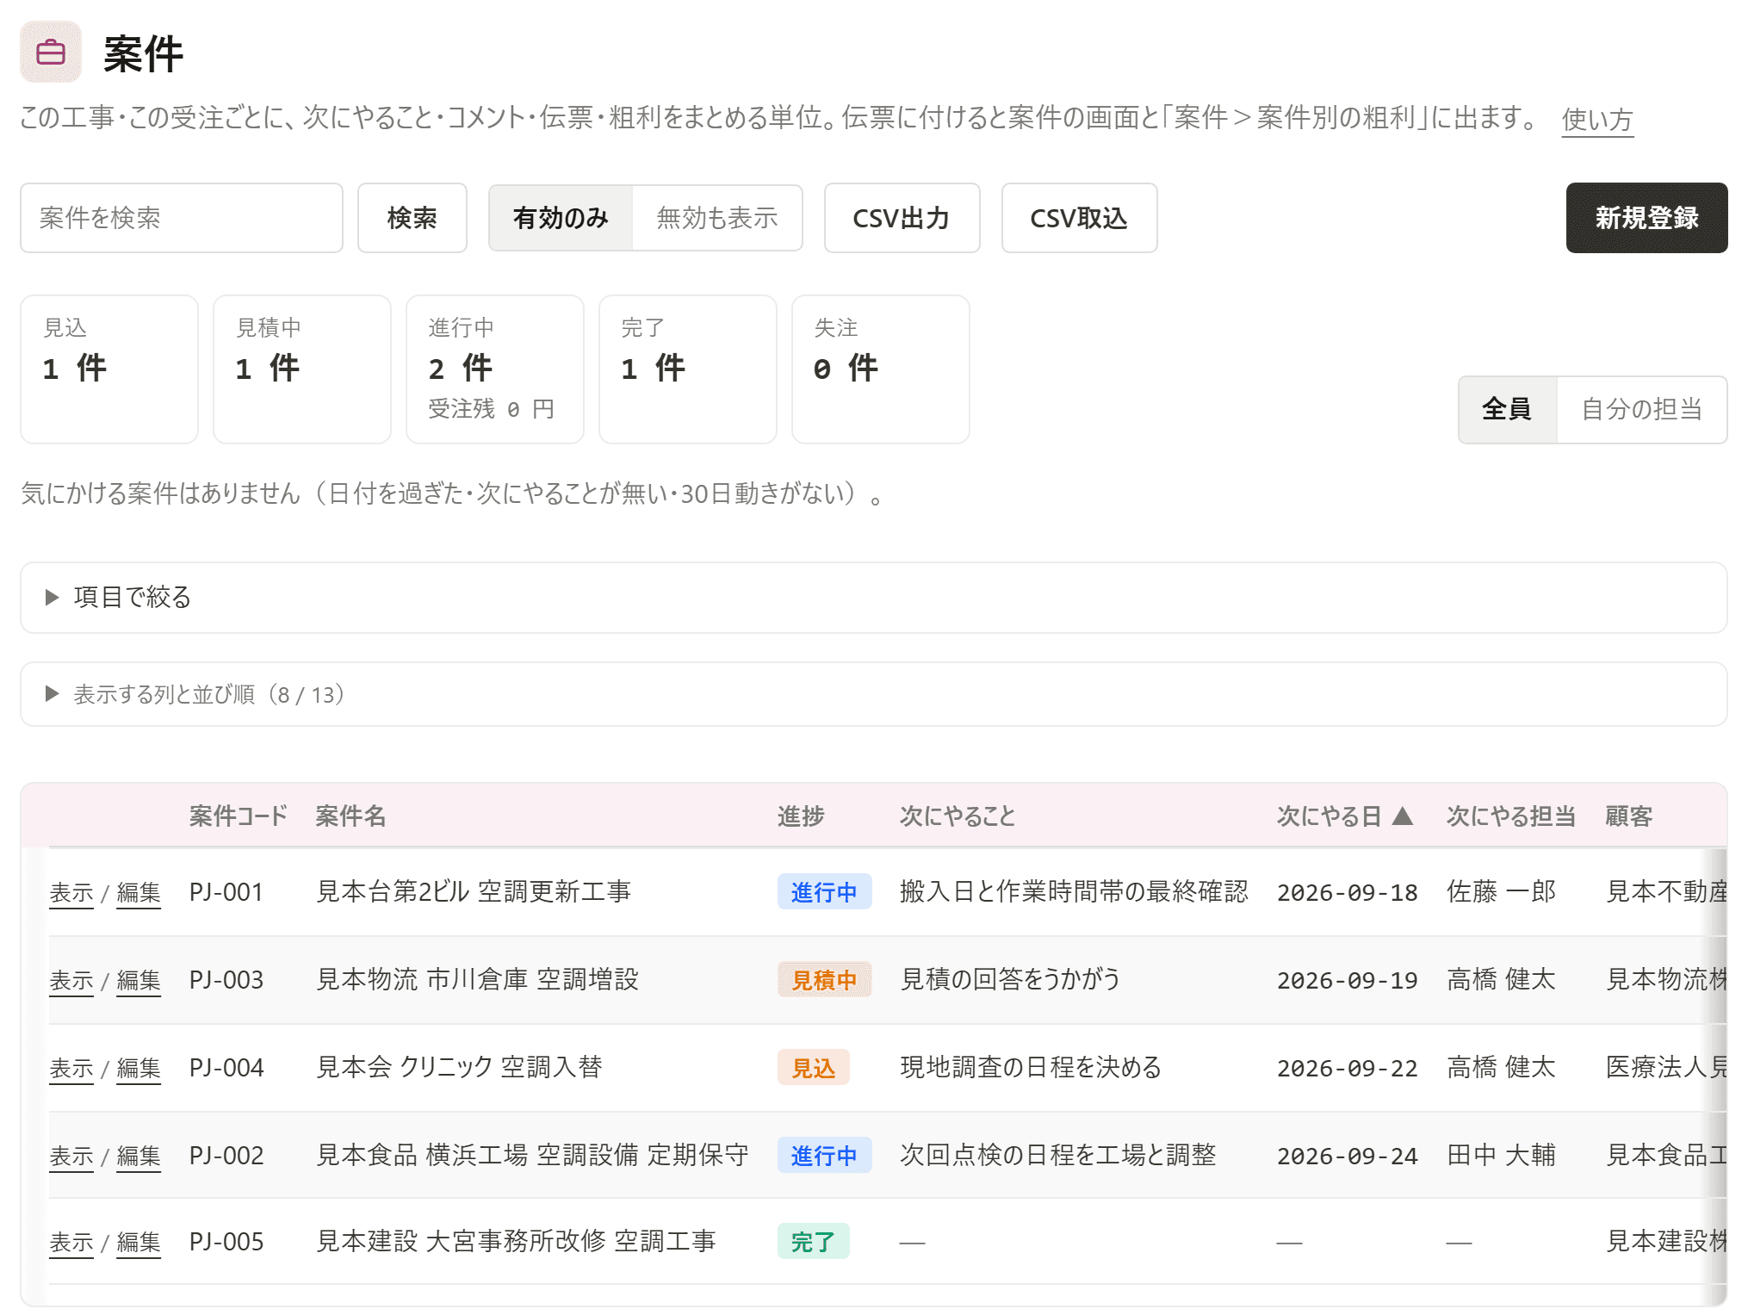Open the 使い方 help link
Viewport: 1748px width, 1315px height.
pos(1597,119)
